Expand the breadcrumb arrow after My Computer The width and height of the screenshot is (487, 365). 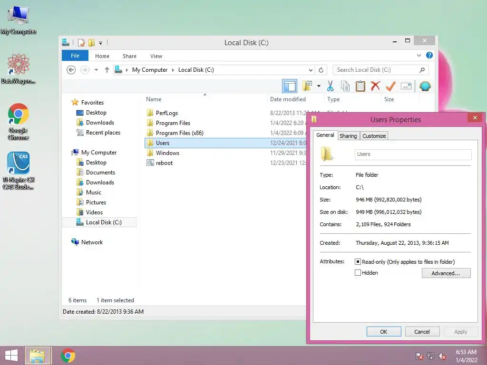click(x=173, y=70)
